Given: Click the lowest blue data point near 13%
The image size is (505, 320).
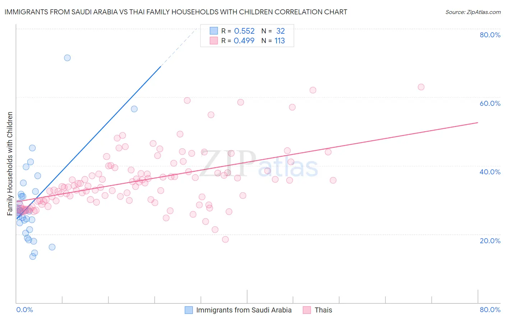Looking at the screenshot, I should point(33,256).
